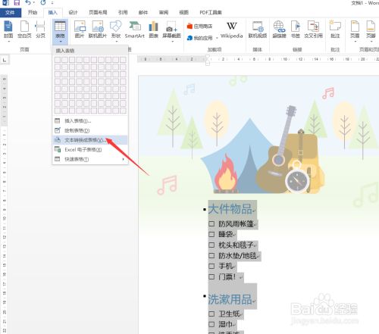
Task: Choose 绘制表格(D) from the menu
Action: tap(90, 130)
